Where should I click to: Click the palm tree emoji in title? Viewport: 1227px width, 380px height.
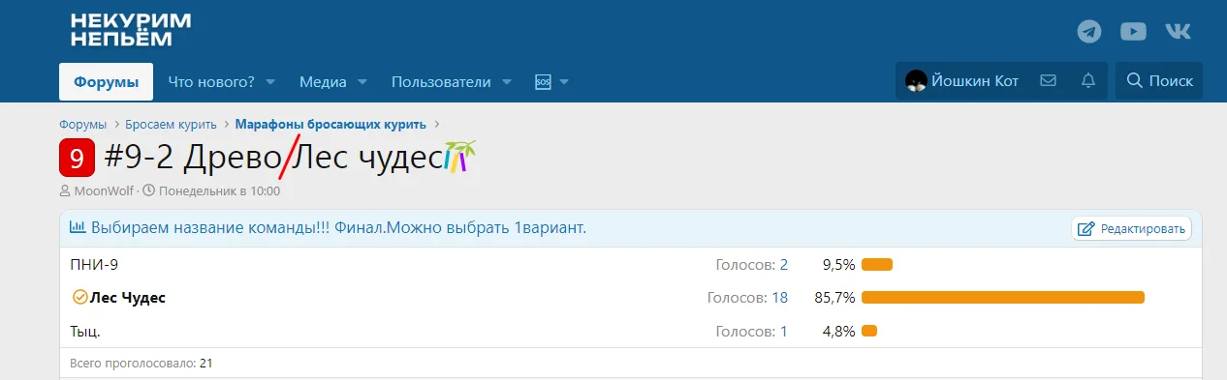[x=459, y=157]
